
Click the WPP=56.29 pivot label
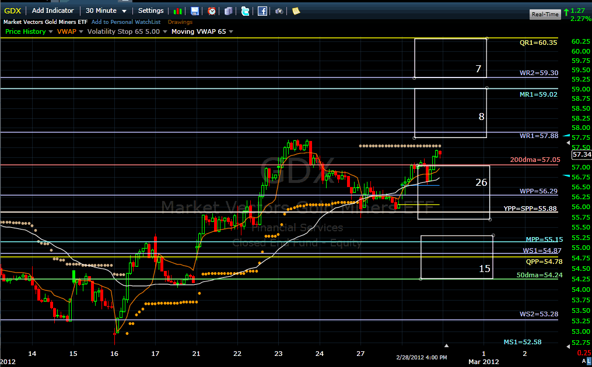click(538, 191)
